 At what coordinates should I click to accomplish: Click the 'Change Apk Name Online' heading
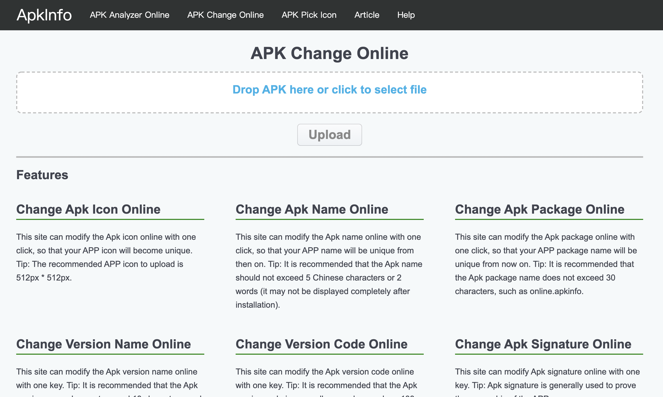pyautogui.click(x=311, y=209)
